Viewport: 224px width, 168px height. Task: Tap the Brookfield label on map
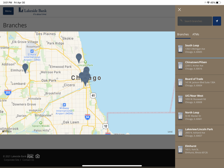click(53, 93)
